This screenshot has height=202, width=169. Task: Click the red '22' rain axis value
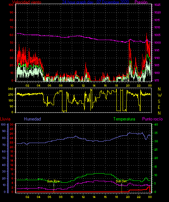coord(12,142)
